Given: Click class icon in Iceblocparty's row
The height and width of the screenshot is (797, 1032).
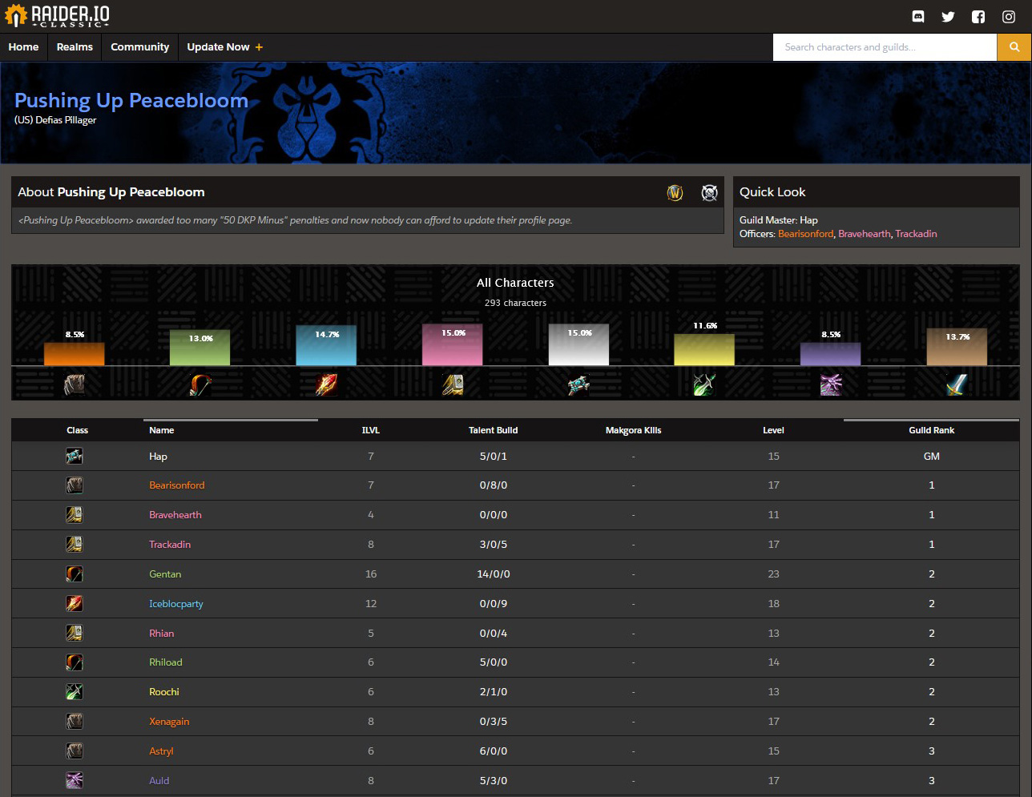Looking at the screenshot, I should pos(75,604).
